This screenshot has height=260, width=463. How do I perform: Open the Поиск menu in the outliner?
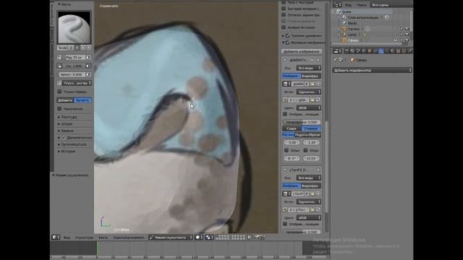[361, 5]
